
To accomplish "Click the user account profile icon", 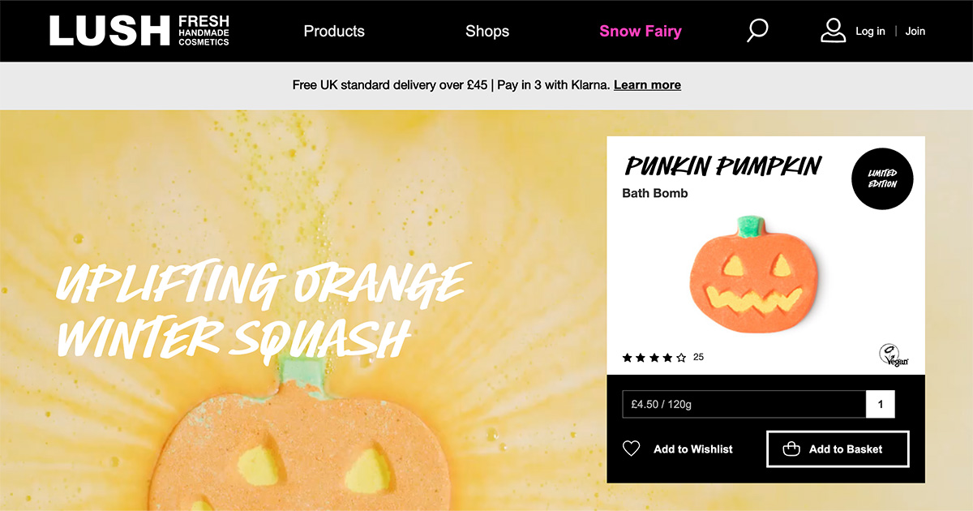I will pyautogui.click(x=833, y=31).
